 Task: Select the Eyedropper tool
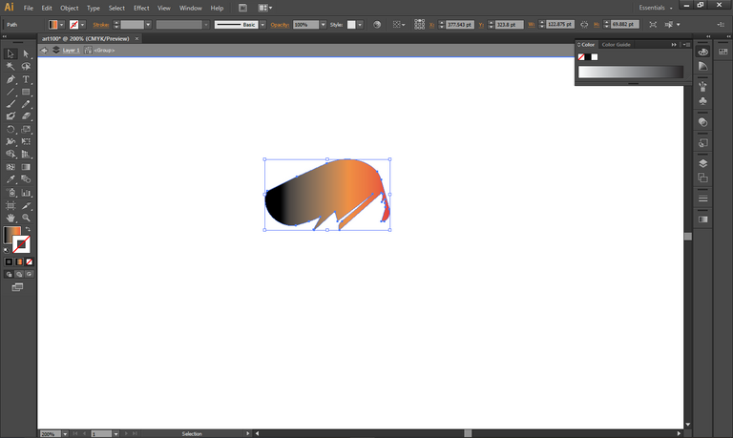point(10,179)
